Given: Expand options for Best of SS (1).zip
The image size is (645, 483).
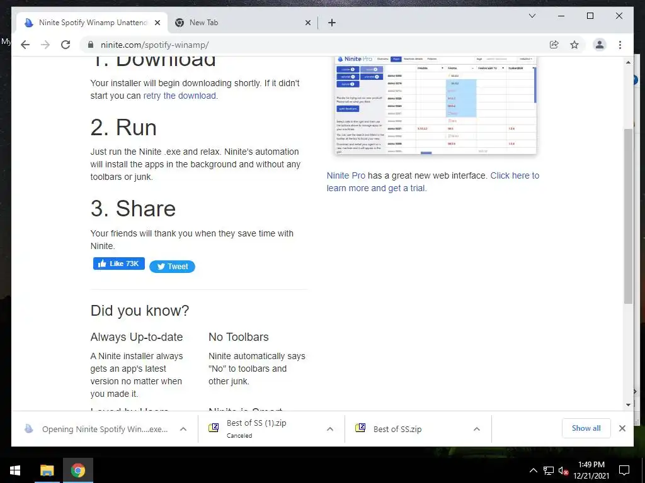Looking at the screenshot, I should point(330,429).
